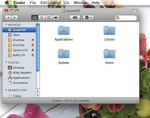This screenshot has width=150, height=118.
Task: Open the Action gear dropdown menu
Action: click(88, 18)
